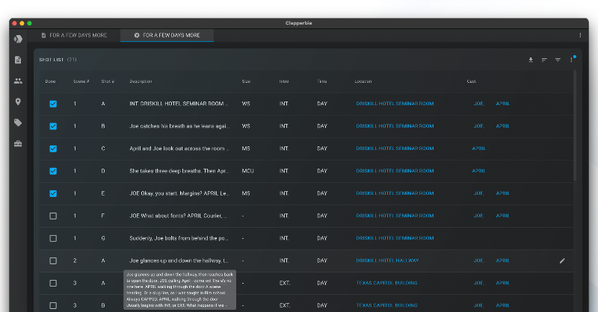Screen dimensions: 598x312
Task: Click JOE cast link in scene 2 shot A
Action: pyautogui.click(x=478, y=260)
